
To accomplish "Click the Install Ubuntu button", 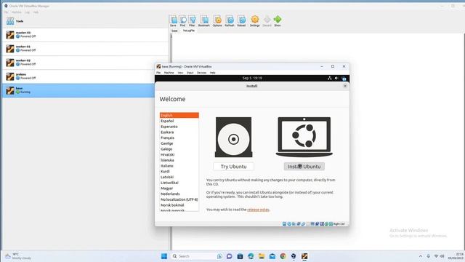I will (x=304, y=167).
